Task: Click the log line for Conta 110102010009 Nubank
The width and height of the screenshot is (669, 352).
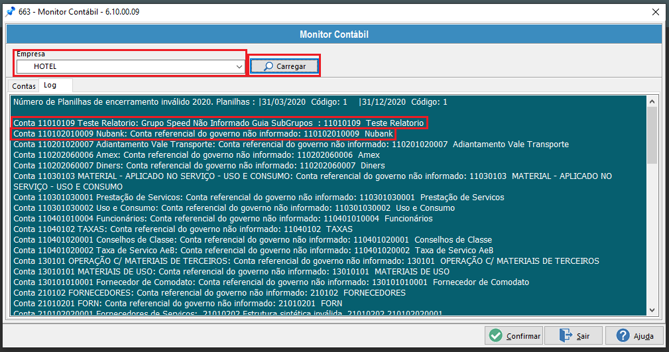Action: pyautogui.click(x=203, y=133)
